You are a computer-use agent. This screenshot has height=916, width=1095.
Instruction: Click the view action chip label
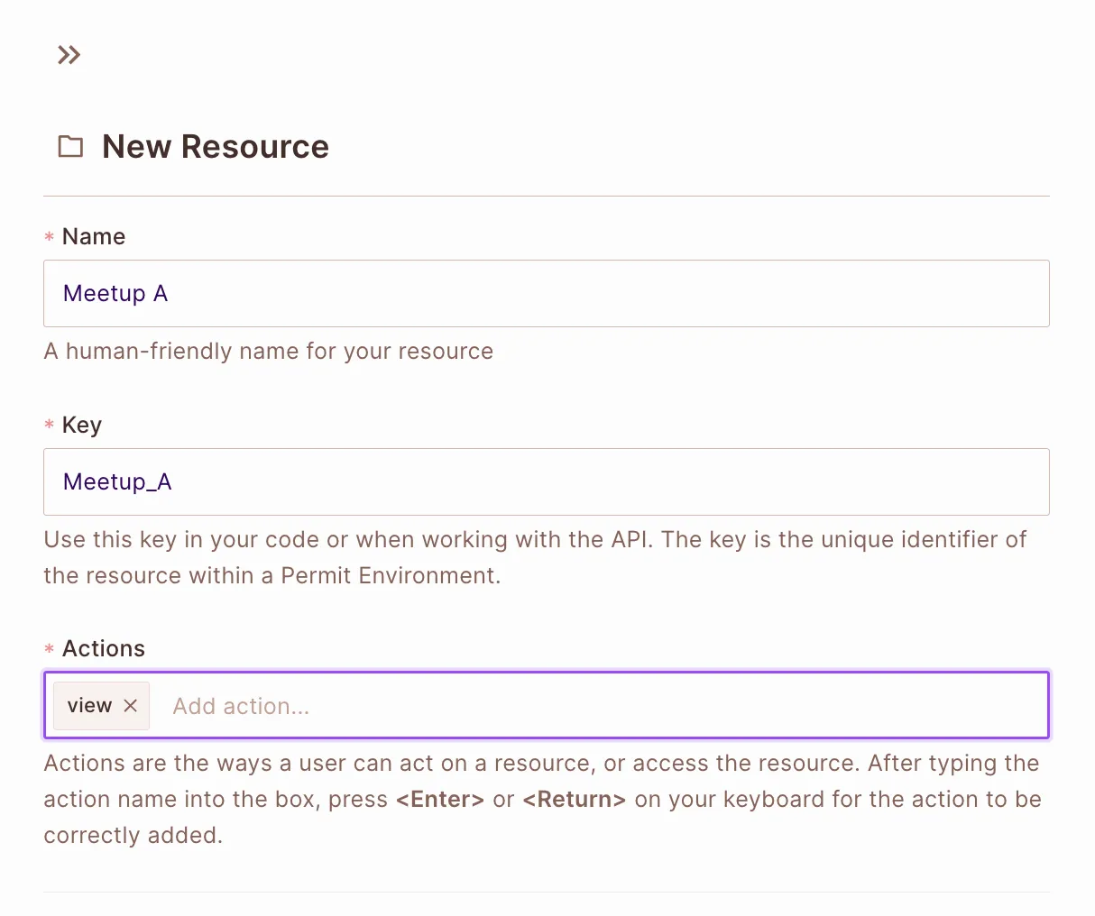click(89, 705)
